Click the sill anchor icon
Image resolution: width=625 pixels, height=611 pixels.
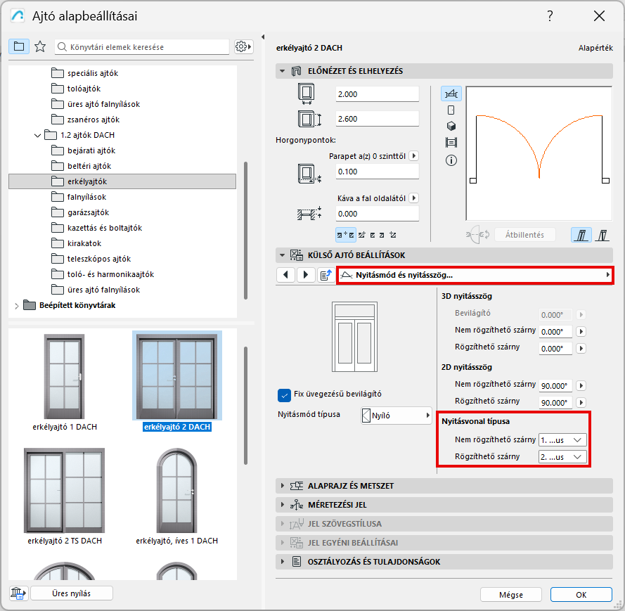[309, 174]
